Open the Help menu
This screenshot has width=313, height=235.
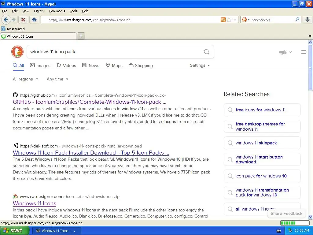coord(85,11)
